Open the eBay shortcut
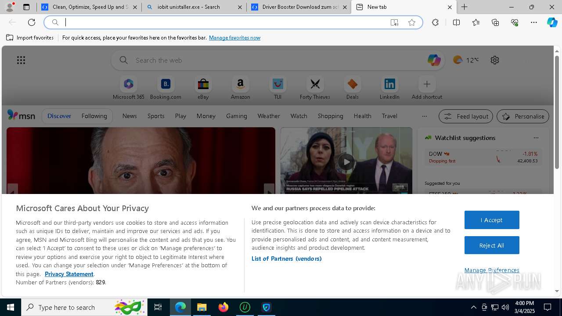This screenshot has width=562, height=316. pyautogui.click(x=203, y=88)
